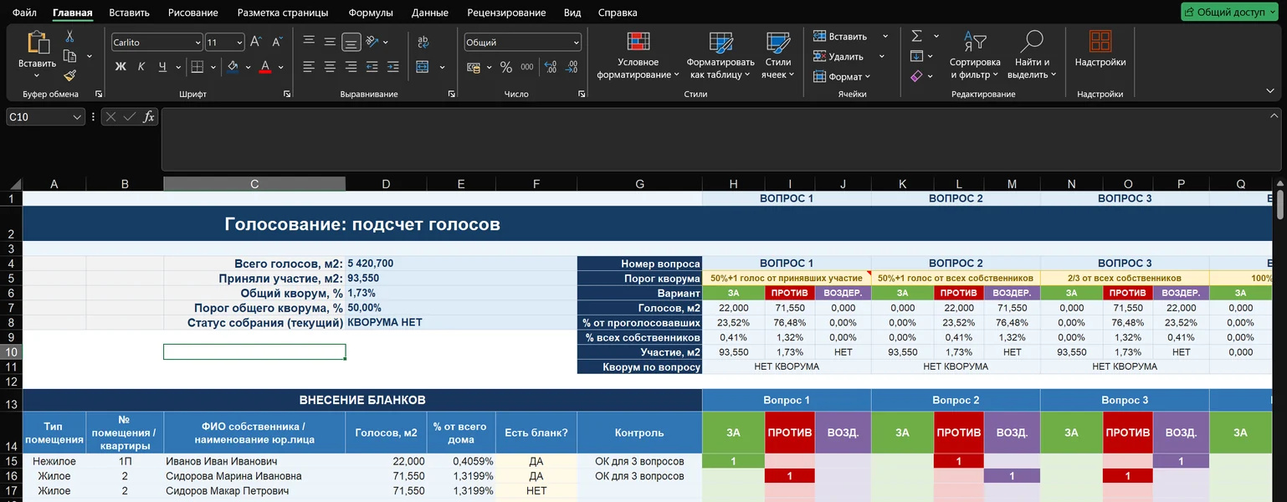This screenshot has height=502, width=1287.
Task: Toggle bold formatting (Ж)
Action: coord(120,67)
